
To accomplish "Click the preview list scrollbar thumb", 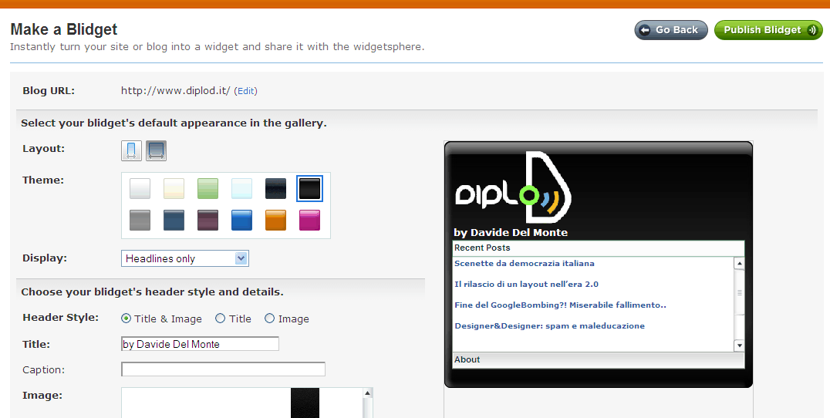I will point(739,292).
